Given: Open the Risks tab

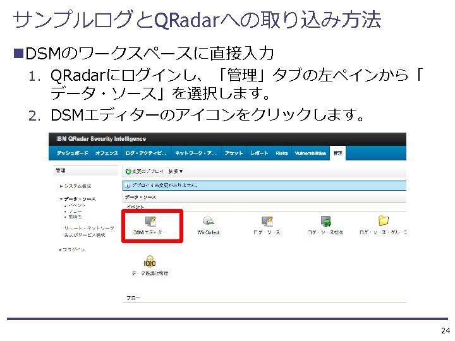Looking at the screenshot, I should click(282, 153).
